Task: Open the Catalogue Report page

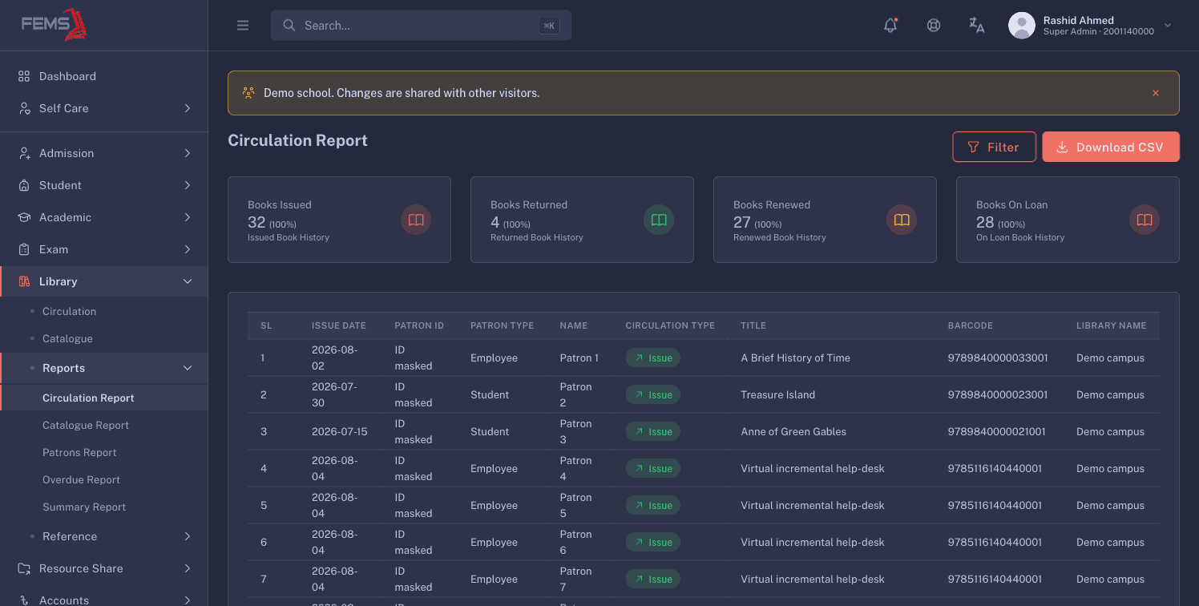Action: click(x=86, y=425)
